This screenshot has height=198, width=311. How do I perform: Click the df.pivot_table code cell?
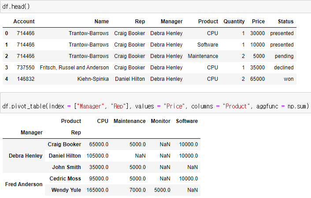[x=155, y=103]
